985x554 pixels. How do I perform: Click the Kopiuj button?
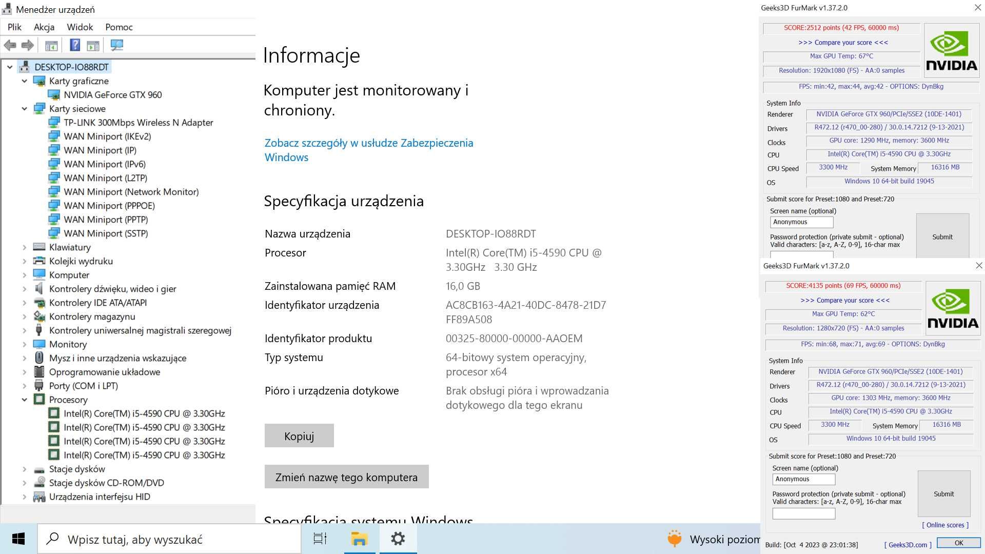click(x=299, y=436)
